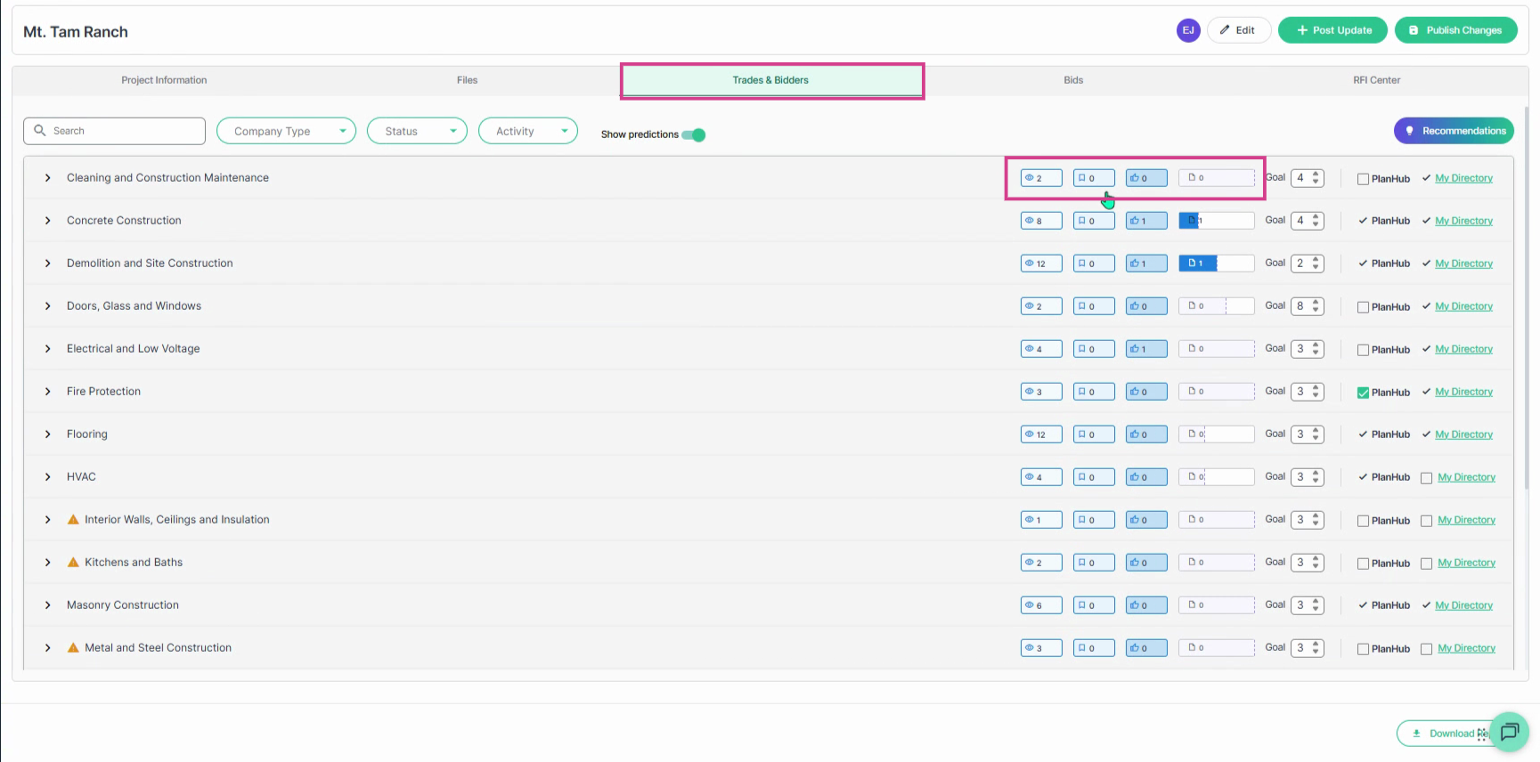
Task: Check PlanHub for Interior Walls, Ceilings and Insulation
Action: point(1363,521)
